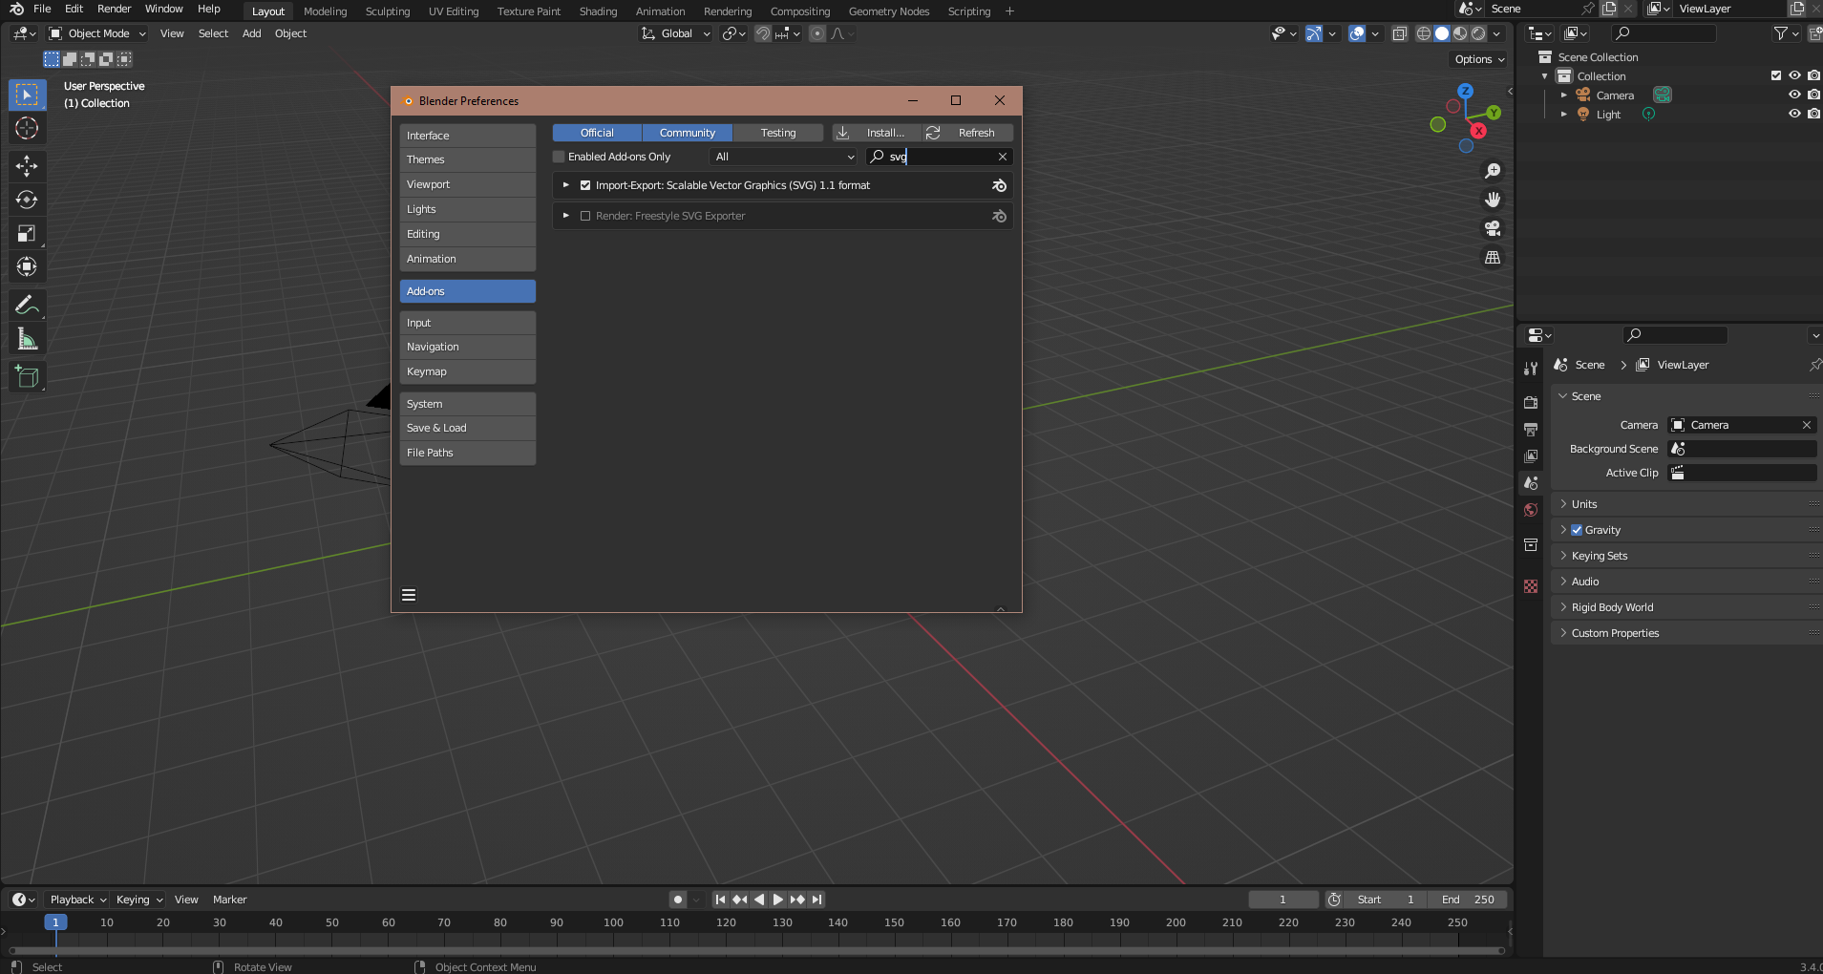The image size is (1823, 974).
Task: Click the pan view hand icon
Action: point(1493,200)
